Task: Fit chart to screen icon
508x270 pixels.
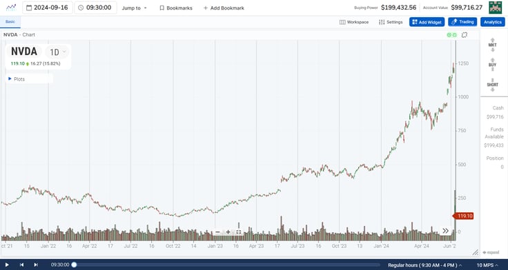Action: pyautogui.click(x=239, y=232)
